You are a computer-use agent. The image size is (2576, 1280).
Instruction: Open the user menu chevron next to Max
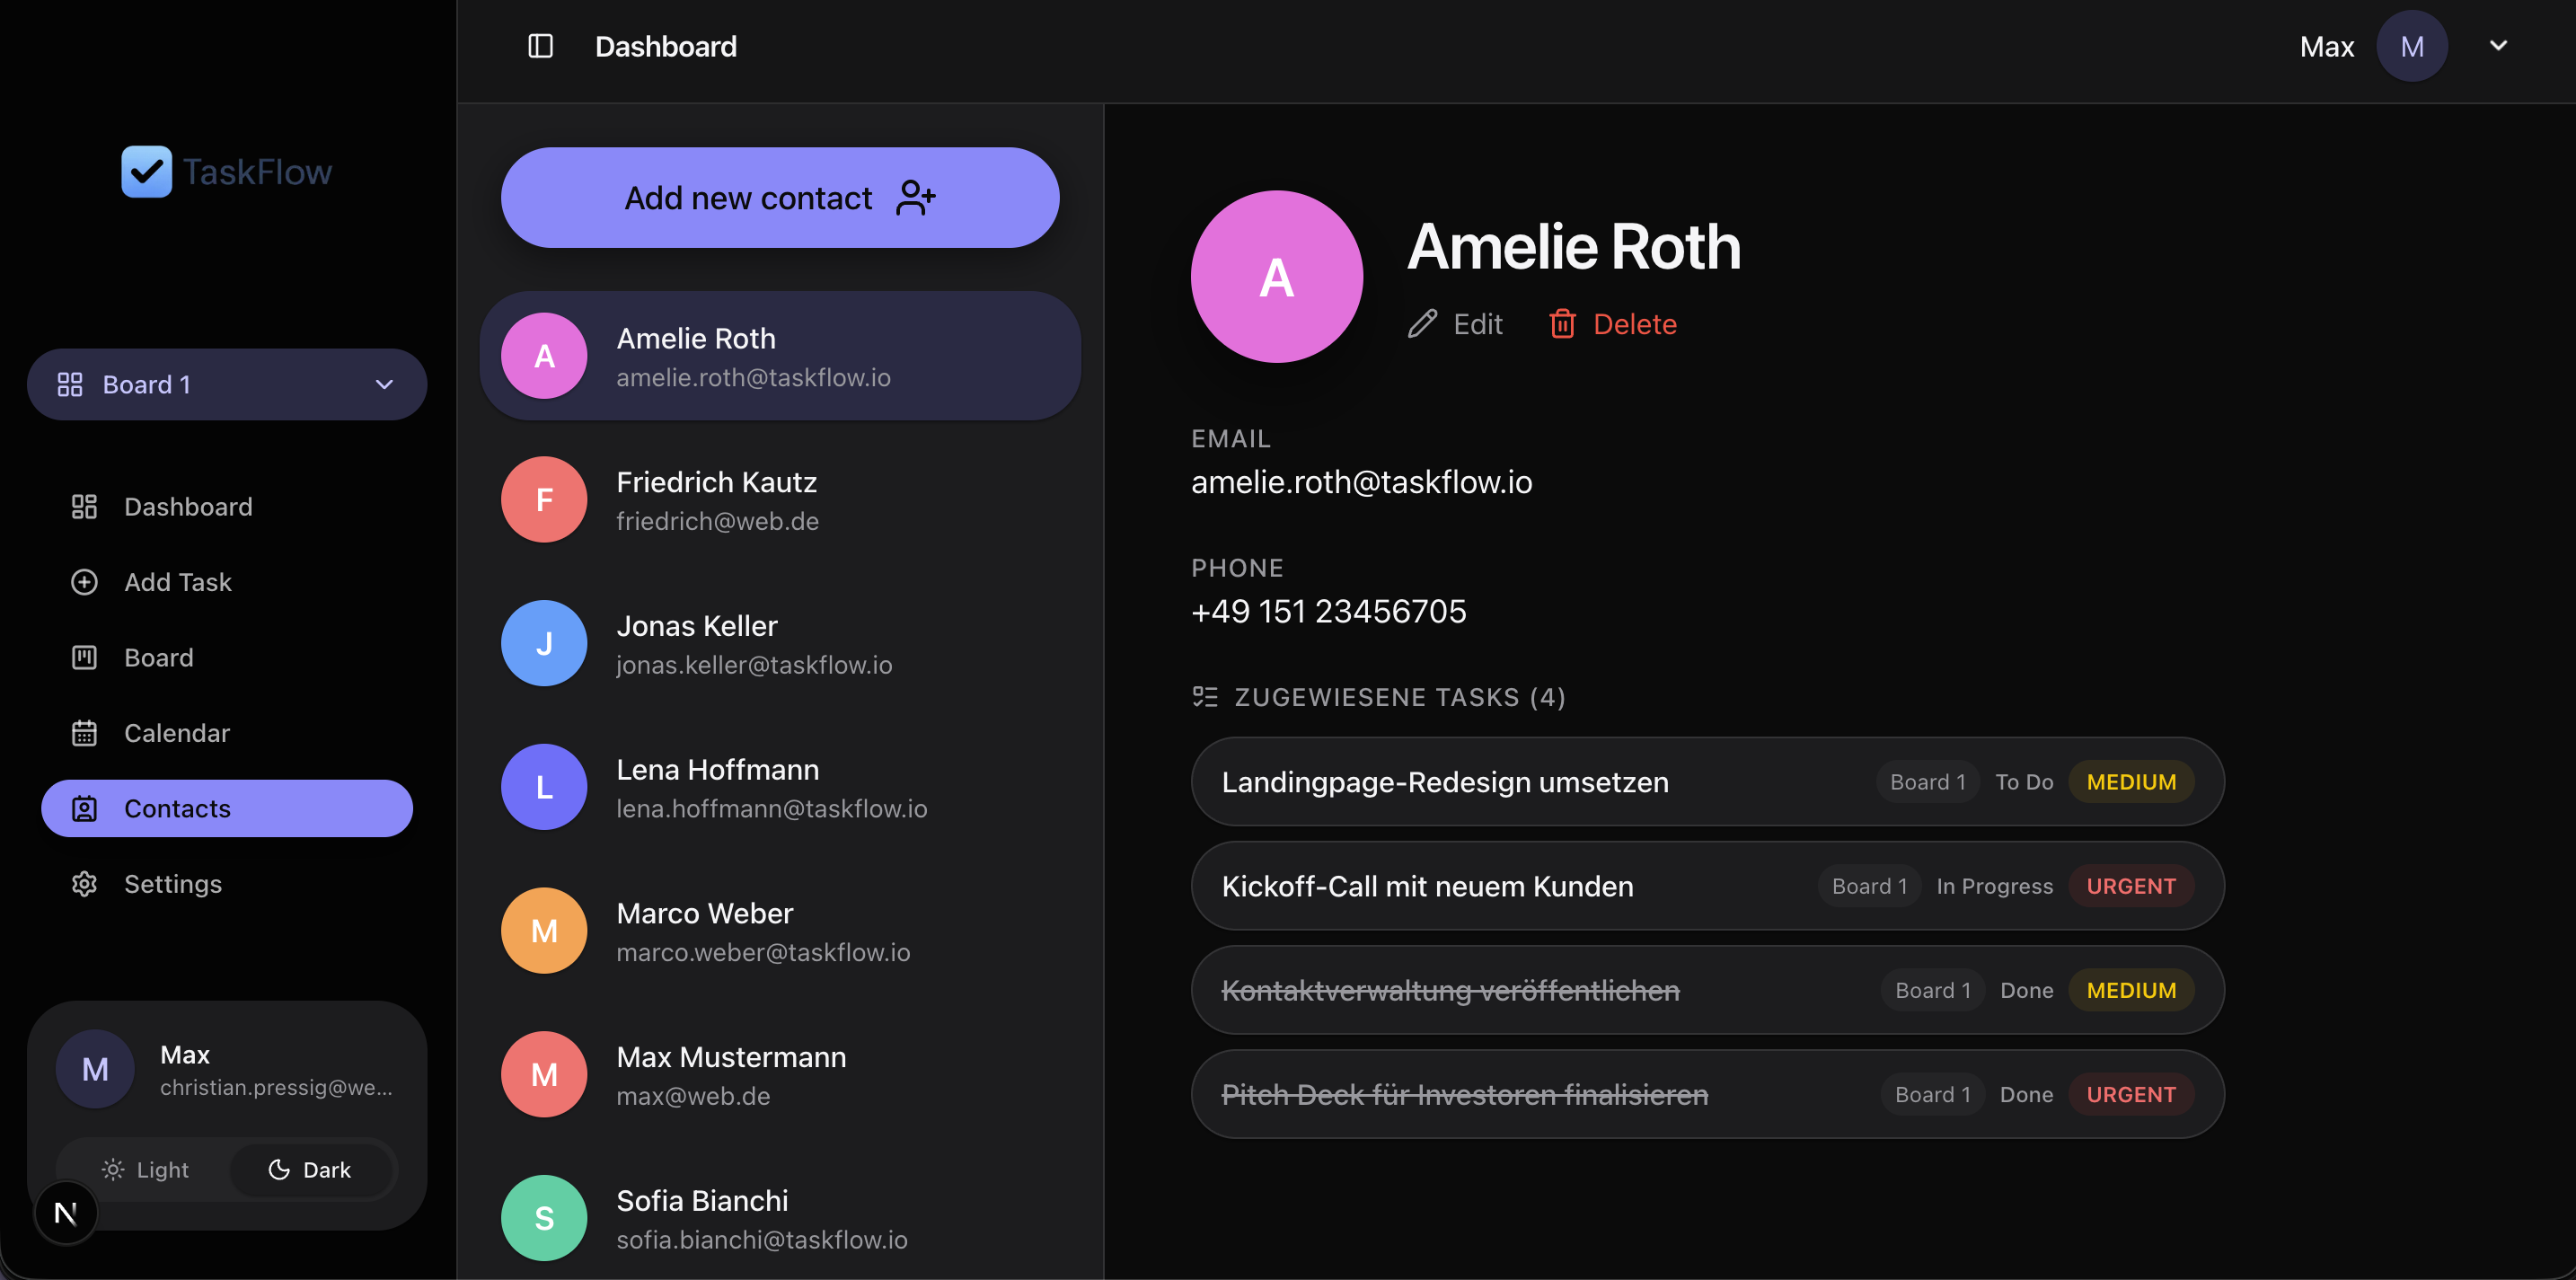[x=2498, y=45]
